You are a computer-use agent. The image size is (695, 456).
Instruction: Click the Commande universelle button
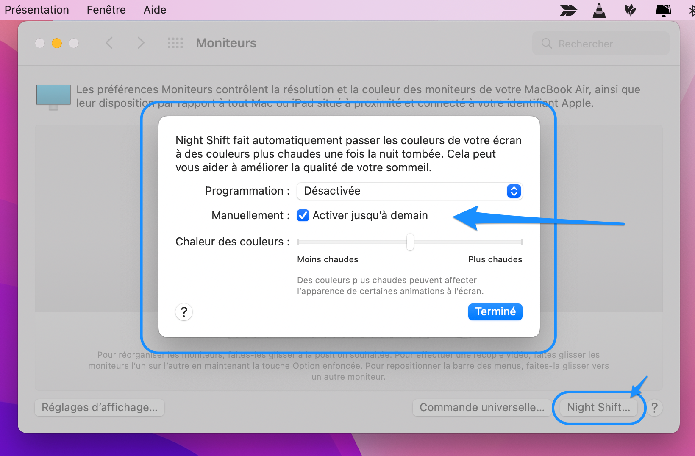tap(482, 408)
